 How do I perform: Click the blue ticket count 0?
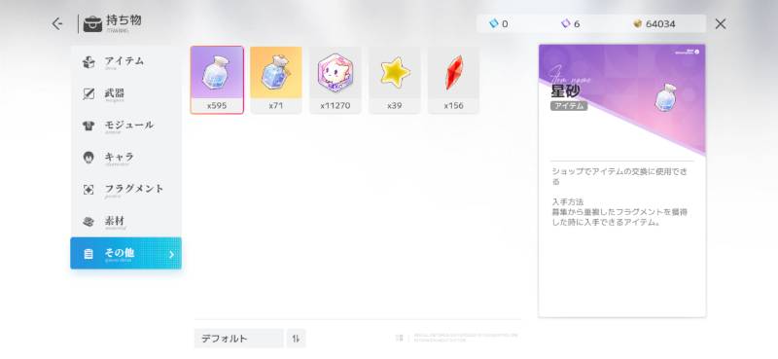point(505,23)
